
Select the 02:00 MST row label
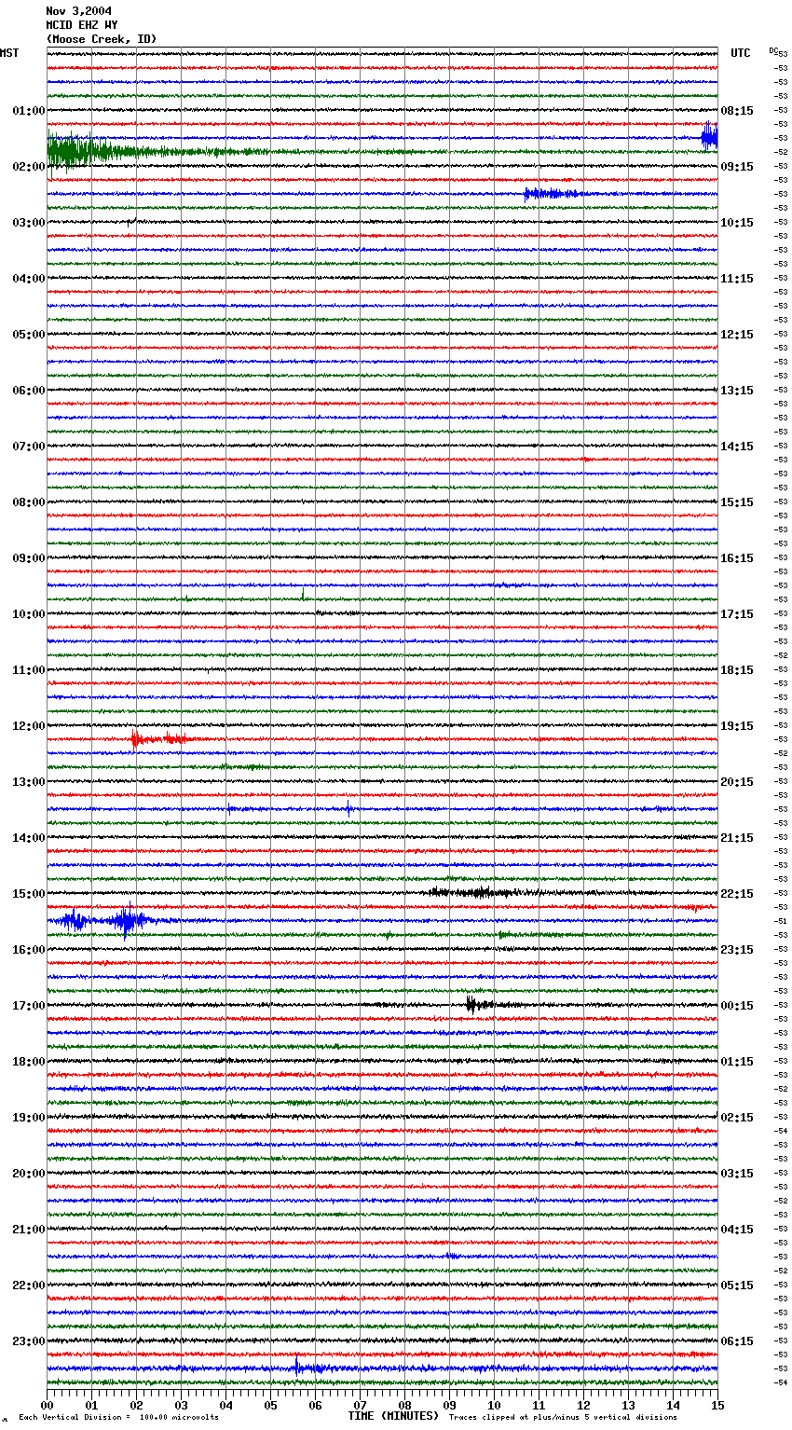coord(29,167)
